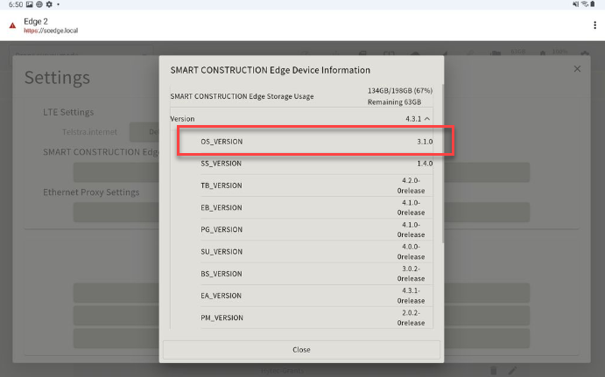The image size is (605, 377).
Task: Tap the settings gear in the status bar
Action: (x=49, y=4)
